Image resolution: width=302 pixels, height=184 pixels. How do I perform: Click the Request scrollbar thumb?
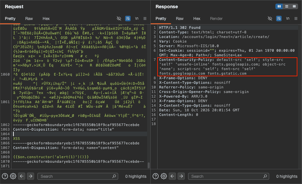[x=148, y=165]
